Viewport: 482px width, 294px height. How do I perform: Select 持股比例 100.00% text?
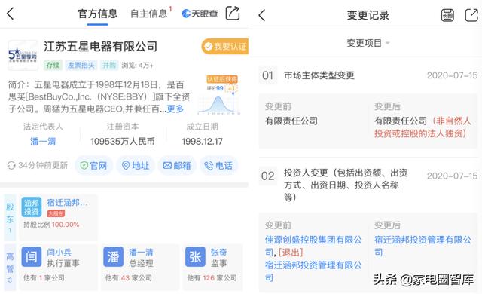51,225
